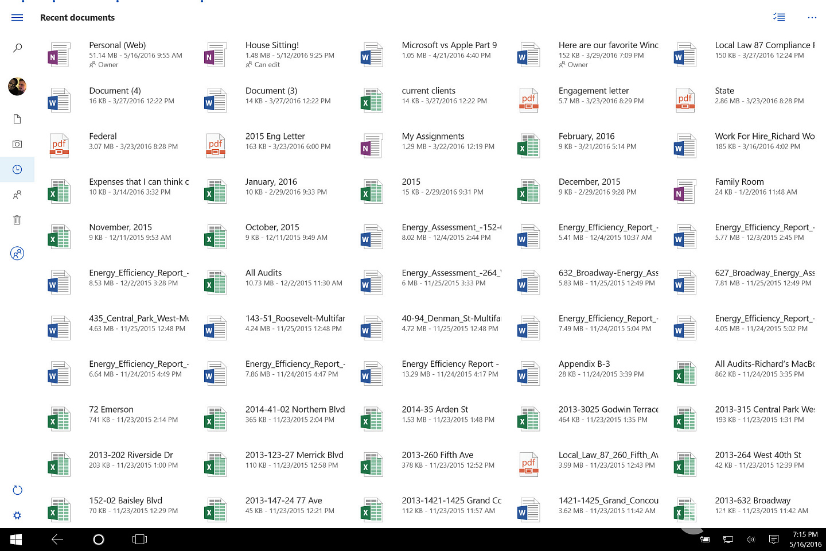This screenshot has height=551, width=826.
Task: Open Cortana circle on taskbar
Action: (x=99, y=540)
